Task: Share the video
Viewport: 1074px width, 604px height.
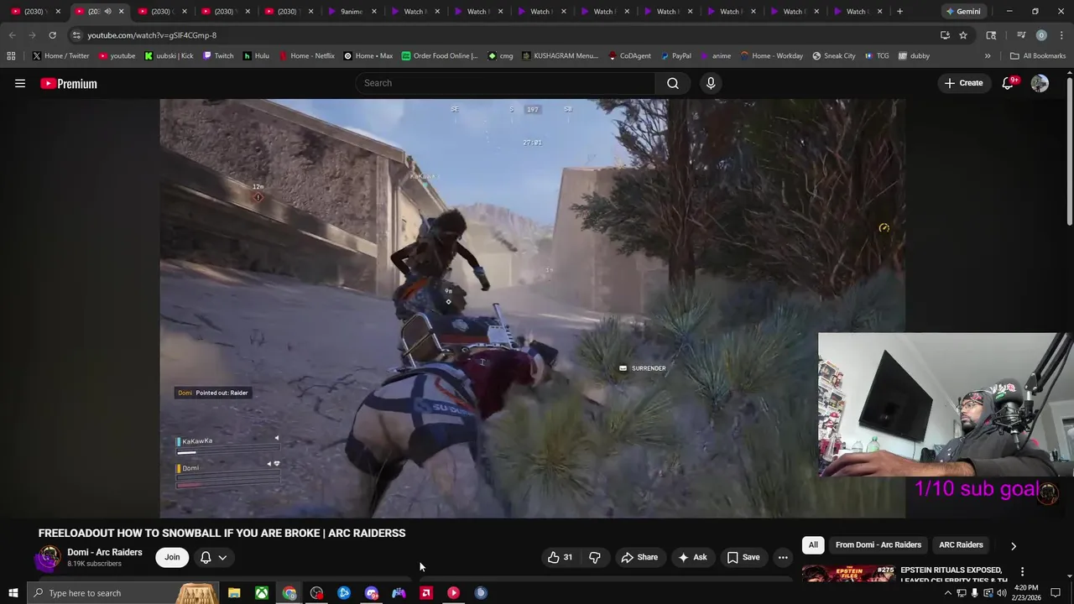Action: coord(639,557)
